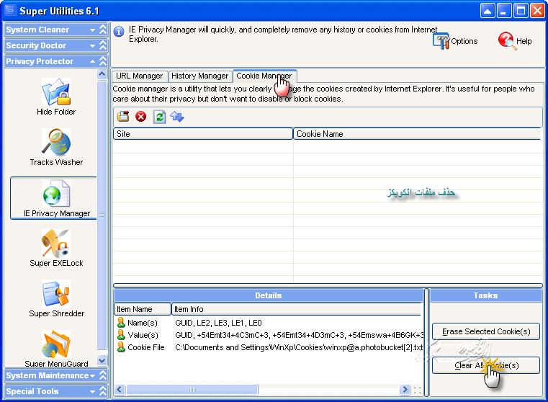Click the Erase Selected Cookie(s) button
This screenshot has height=402, width=548.
486,331
